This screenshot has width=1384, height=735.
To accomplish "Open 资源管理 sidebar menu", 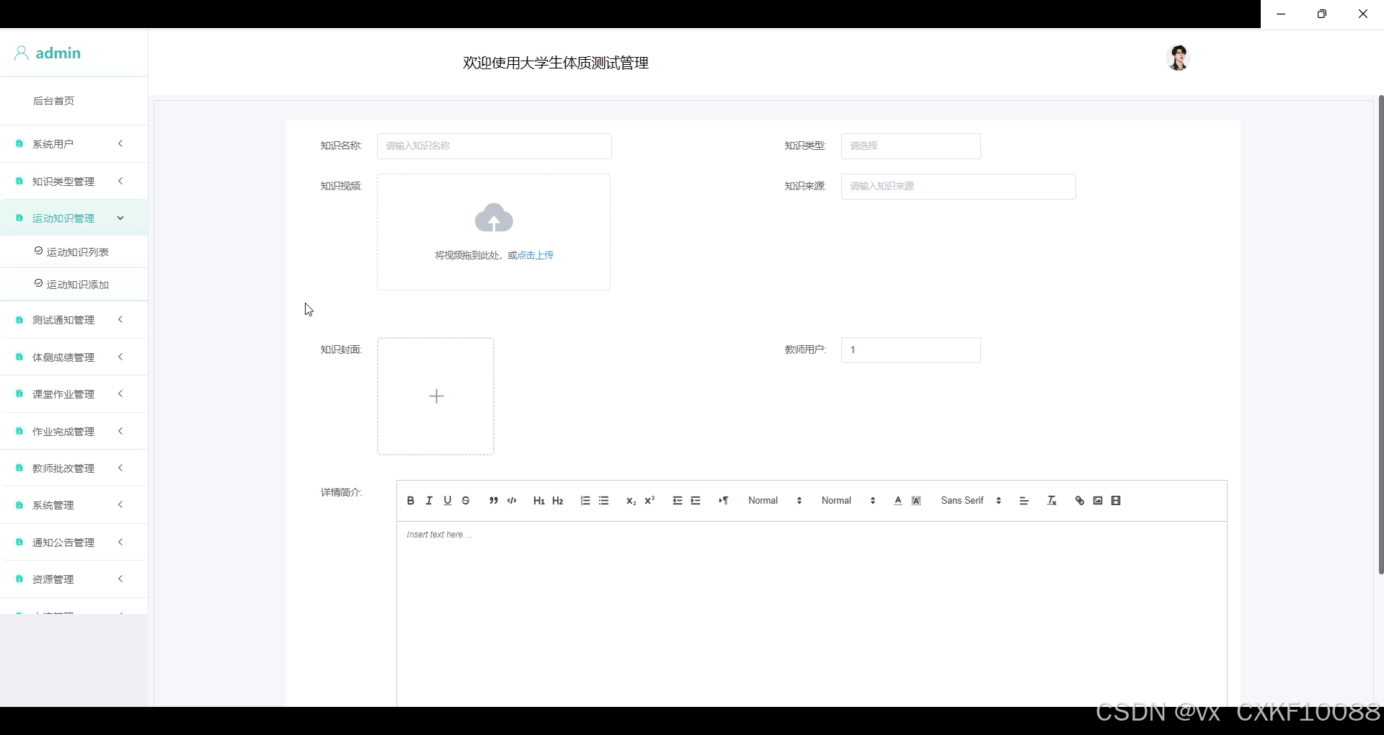I will pyautogui.click(x=74, y=579).
